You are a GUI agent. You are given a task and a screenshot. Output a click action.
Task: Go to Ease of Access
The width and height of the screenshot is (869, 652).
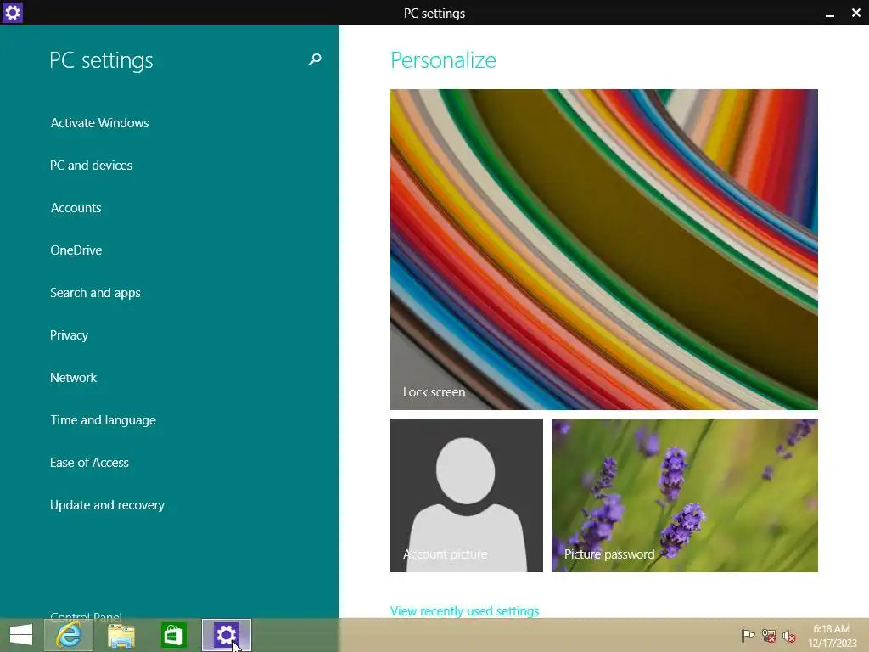89,463
